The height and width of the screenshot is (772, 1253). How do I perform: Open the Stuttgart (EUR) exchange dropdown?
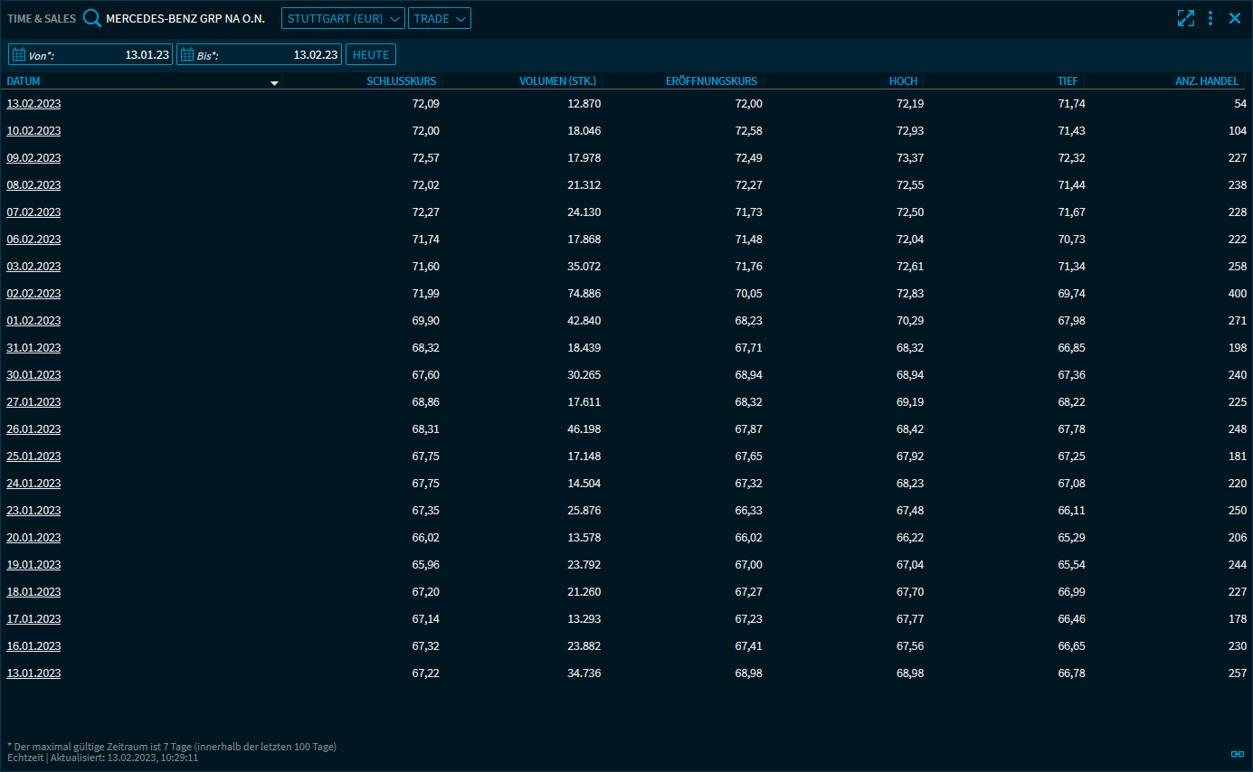pos(345,18)
